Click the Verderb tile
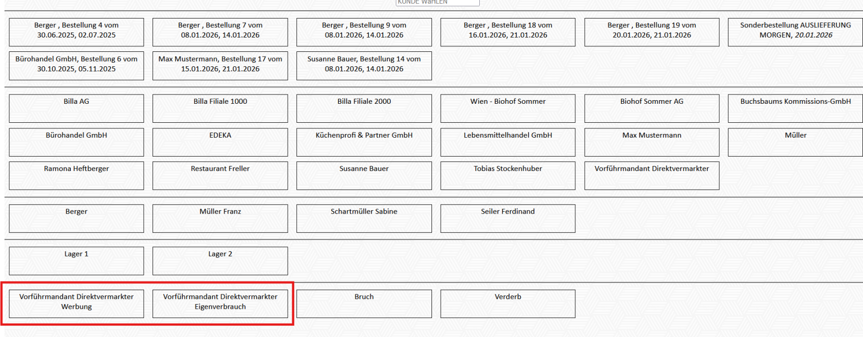The image size is (863, 337). 508,303
